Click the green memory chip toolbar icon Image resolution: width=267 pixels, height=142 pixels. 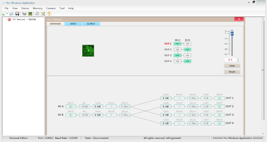click(x=30, y=14)
